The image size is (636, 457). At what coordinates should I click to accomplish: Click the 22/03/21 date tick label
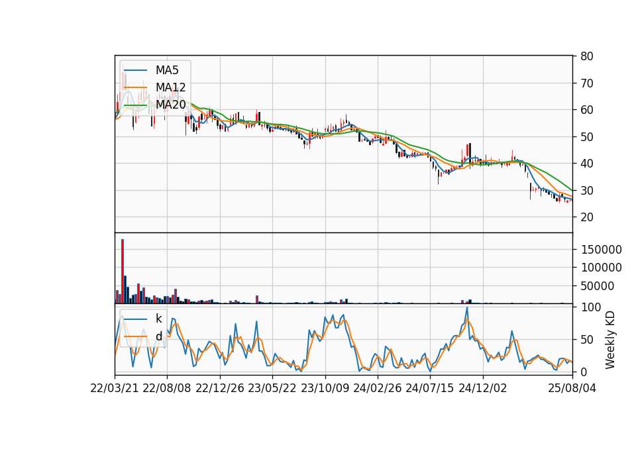(x=115, y=388)
